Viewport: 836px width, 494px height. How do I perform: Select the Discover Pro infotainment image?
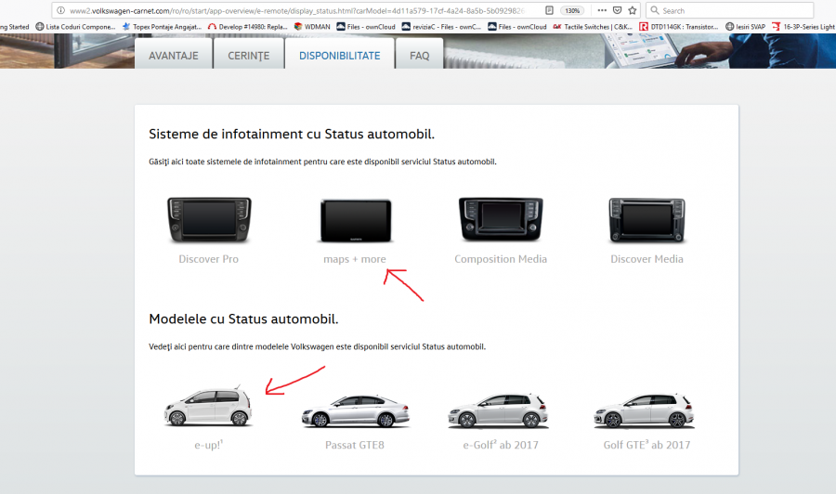click(x=208, y=220)
